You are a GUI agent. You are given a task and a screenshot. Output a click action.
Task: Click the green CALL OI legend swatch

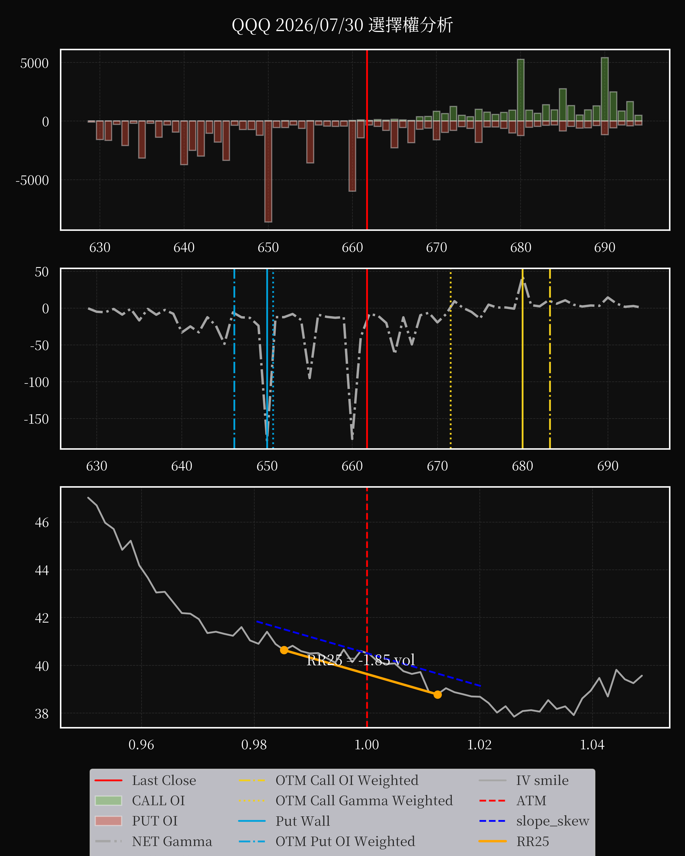point(108,800)
